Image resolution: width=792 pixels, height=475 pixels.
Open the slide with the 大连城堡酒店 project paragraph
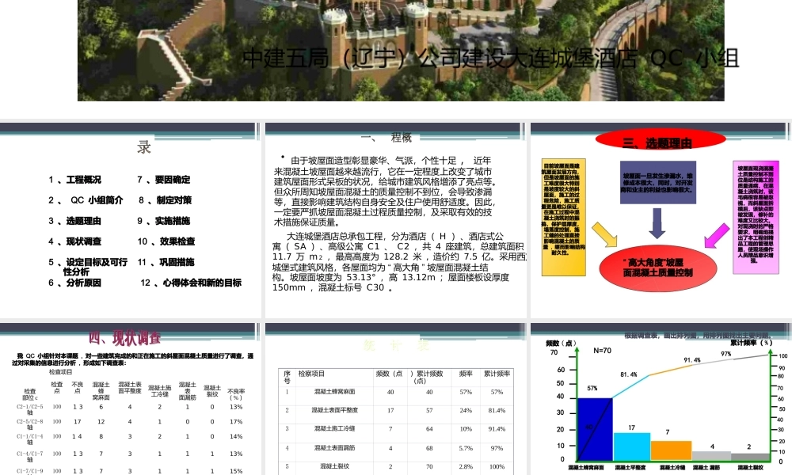[x=395, y=220]
